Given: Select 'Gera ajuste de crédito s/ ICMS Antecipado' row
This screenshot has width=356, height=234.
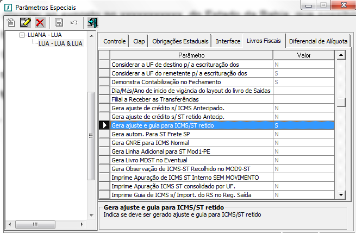Looking at the screenshot, I should click(x=191, y=108).
